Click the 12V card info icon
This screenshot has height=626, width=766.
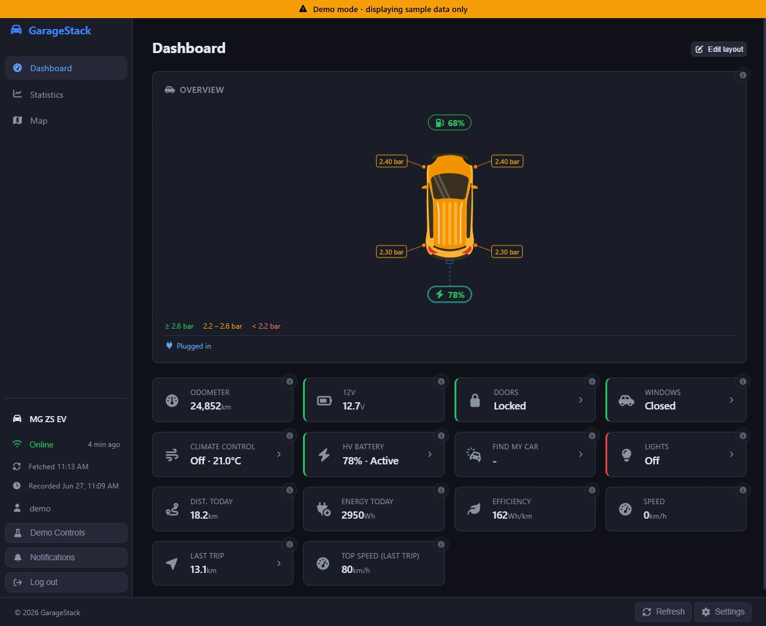pyautogui.click(x=441, y=382)
